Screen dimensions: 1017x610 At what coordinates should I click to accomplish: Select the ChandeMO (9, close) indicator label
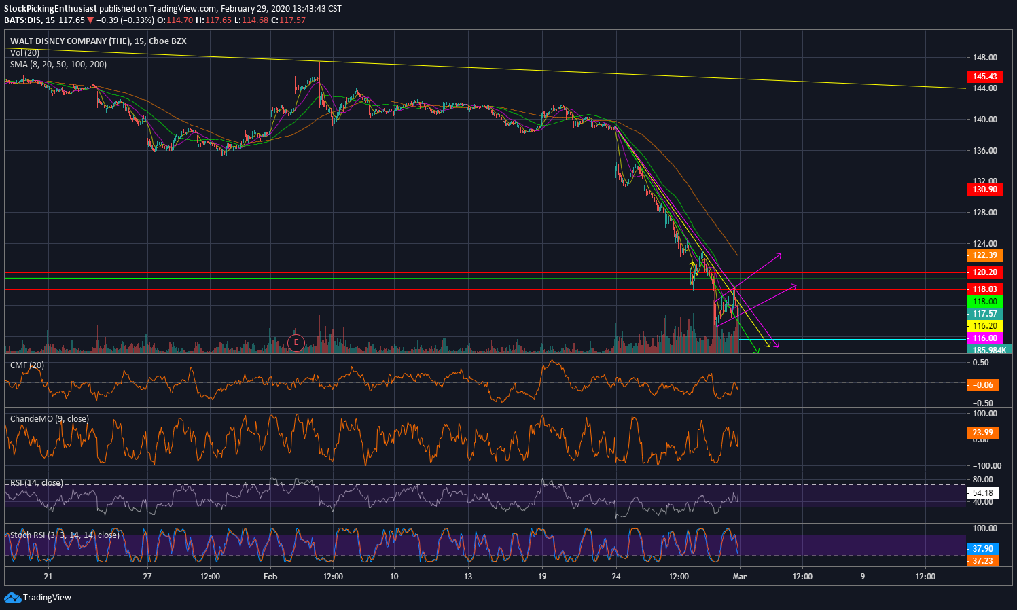(50, 419)
